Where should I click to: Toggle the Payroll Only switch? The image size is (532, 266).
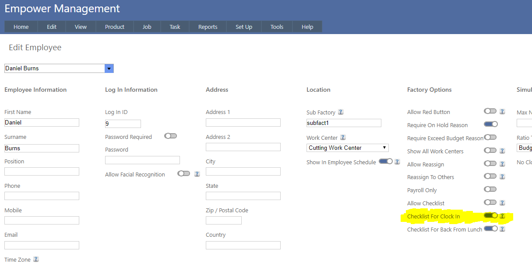pos(490,190)
